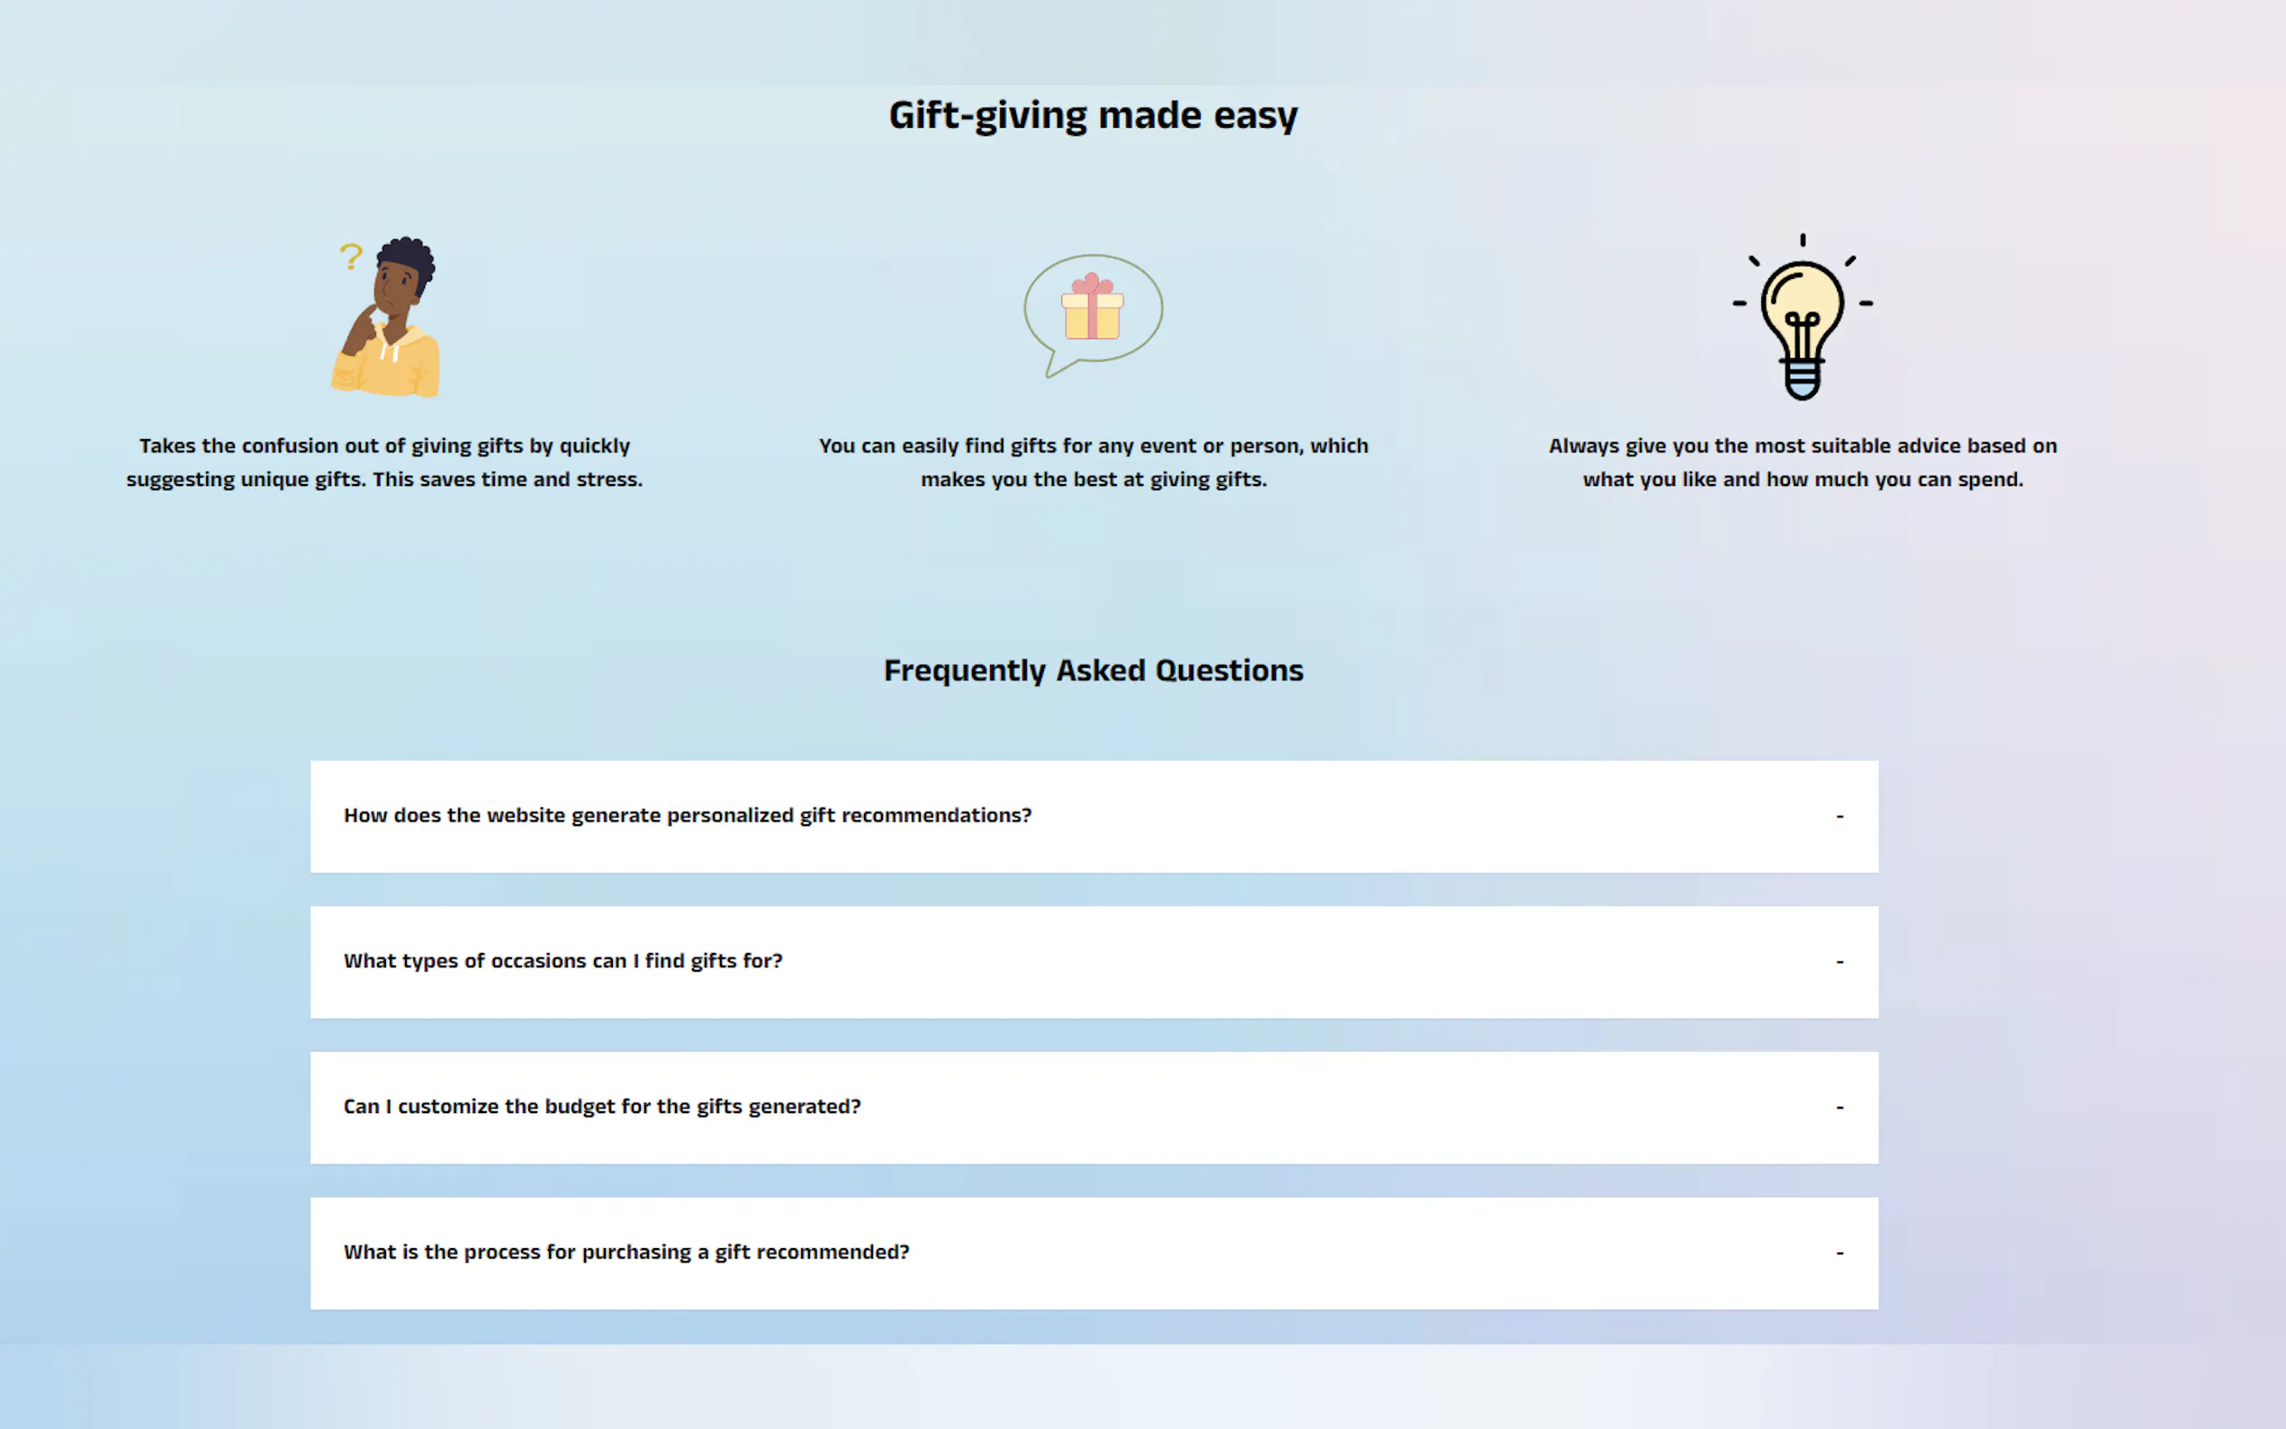Click the "You can easily find gifts" description
2286x1429 pixels.
click(x=1093, y=463)
